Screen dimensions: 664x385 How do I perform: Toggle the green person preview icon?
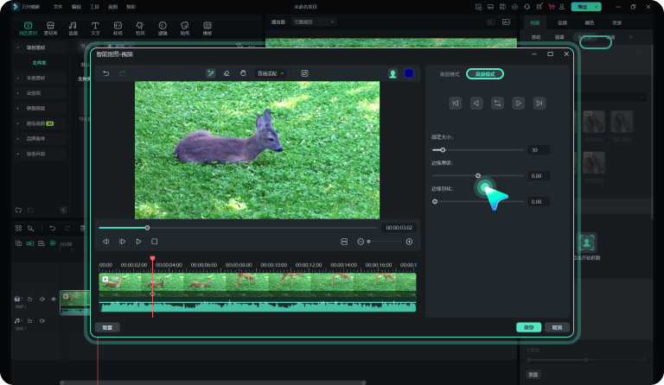tap(393, 73)
